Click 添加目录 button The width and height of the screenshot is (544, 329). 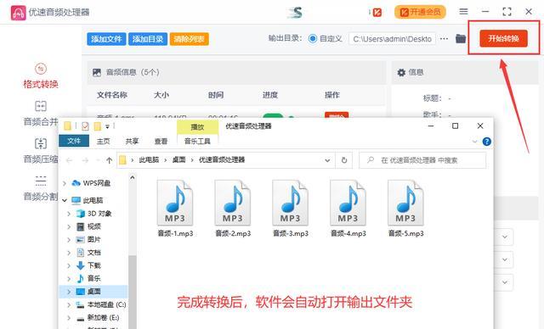(x=148, y=39)
